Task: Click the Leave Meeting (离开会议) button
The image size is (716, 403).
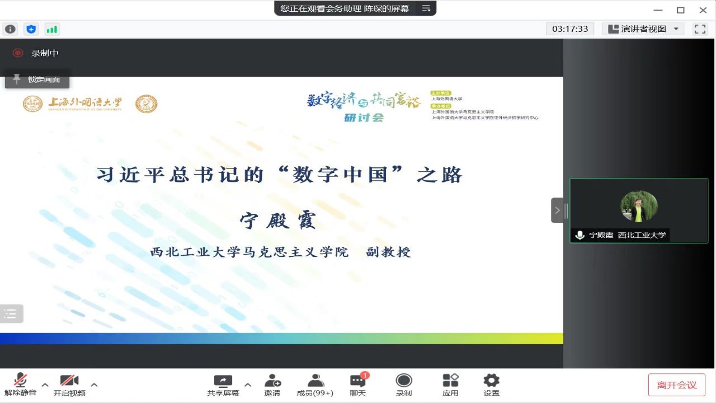Action: pos(676,385)
